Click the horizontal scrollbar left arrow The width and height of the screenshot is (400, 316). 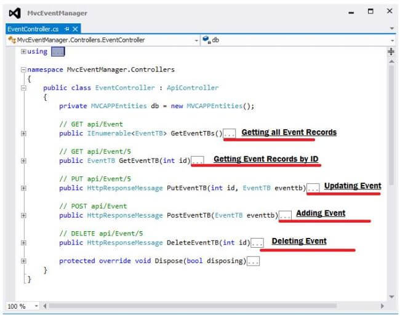(x=45, y=306)
